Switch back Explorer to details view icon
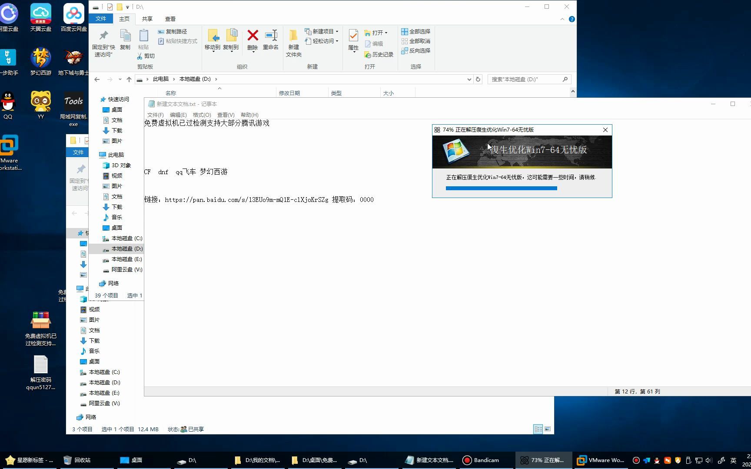This screenshot has height=469, width=751. click(538, 429)
